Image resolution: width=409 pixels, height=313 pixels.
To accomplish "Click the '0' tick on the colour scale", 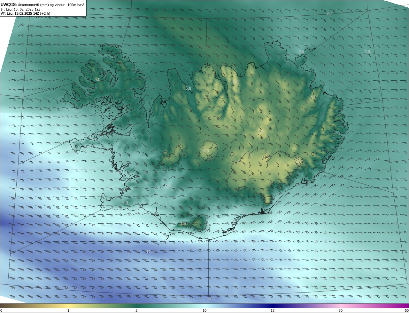I will click(1, 311).
